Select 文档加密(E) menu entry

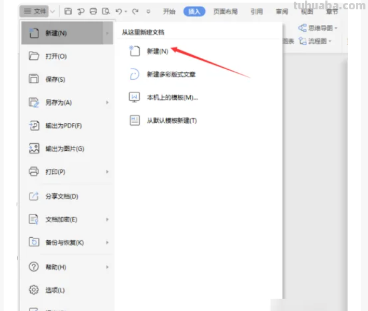[67, 219]
